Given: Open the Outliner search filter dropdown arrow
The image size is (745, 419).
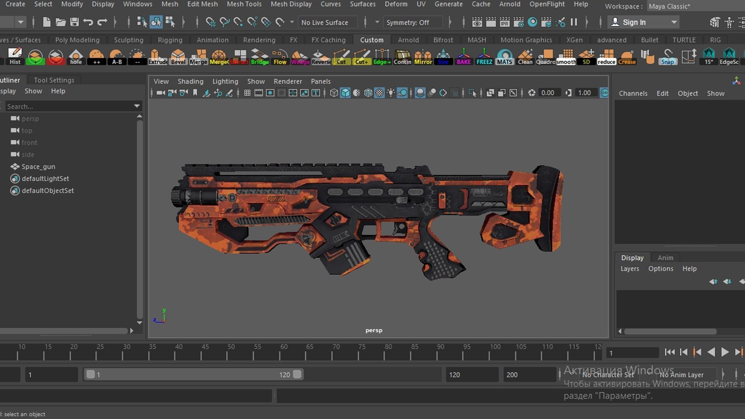Looking at the screenshot, I should 137,106.
